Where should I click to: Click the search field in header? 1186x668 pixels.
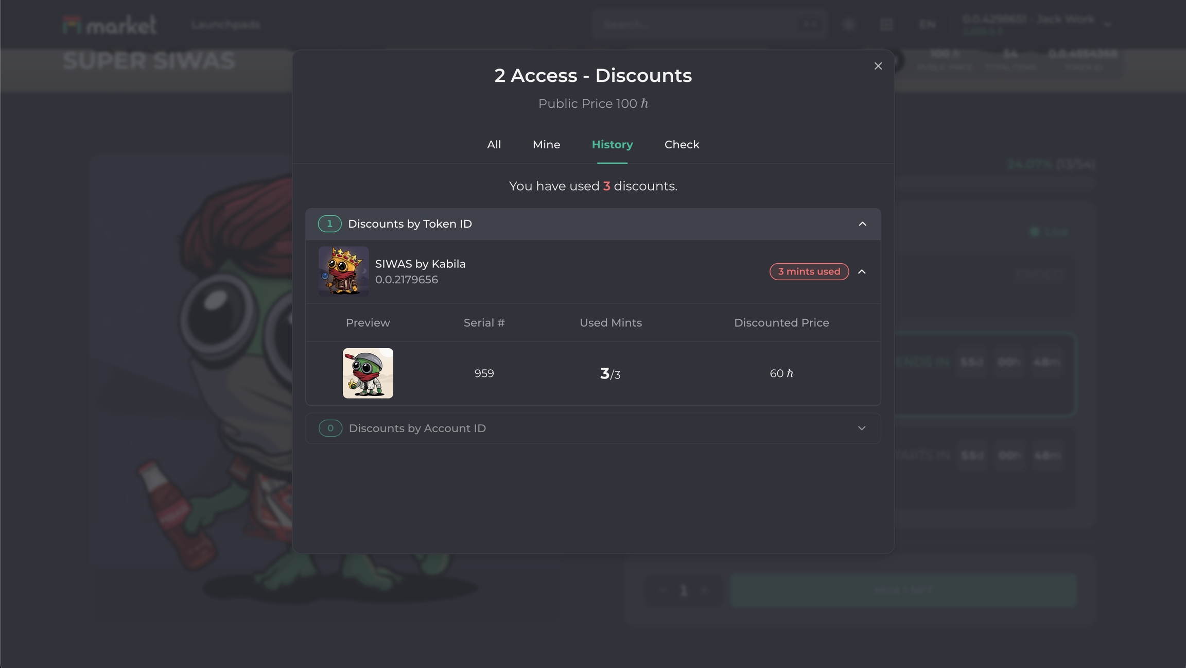708,24
